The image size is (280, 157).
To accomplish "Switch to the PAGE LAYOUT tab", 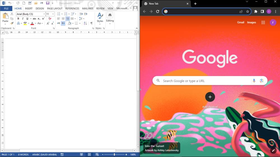I will tap(55, 8).
